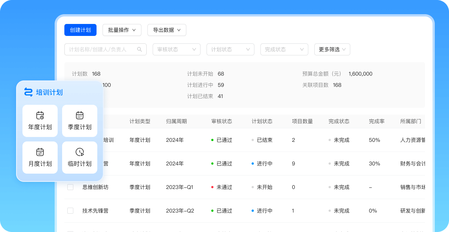Screen dimensions: 449x232
Task: Check the 思维创新坊 row checkbox
Action: click(70, 187)
